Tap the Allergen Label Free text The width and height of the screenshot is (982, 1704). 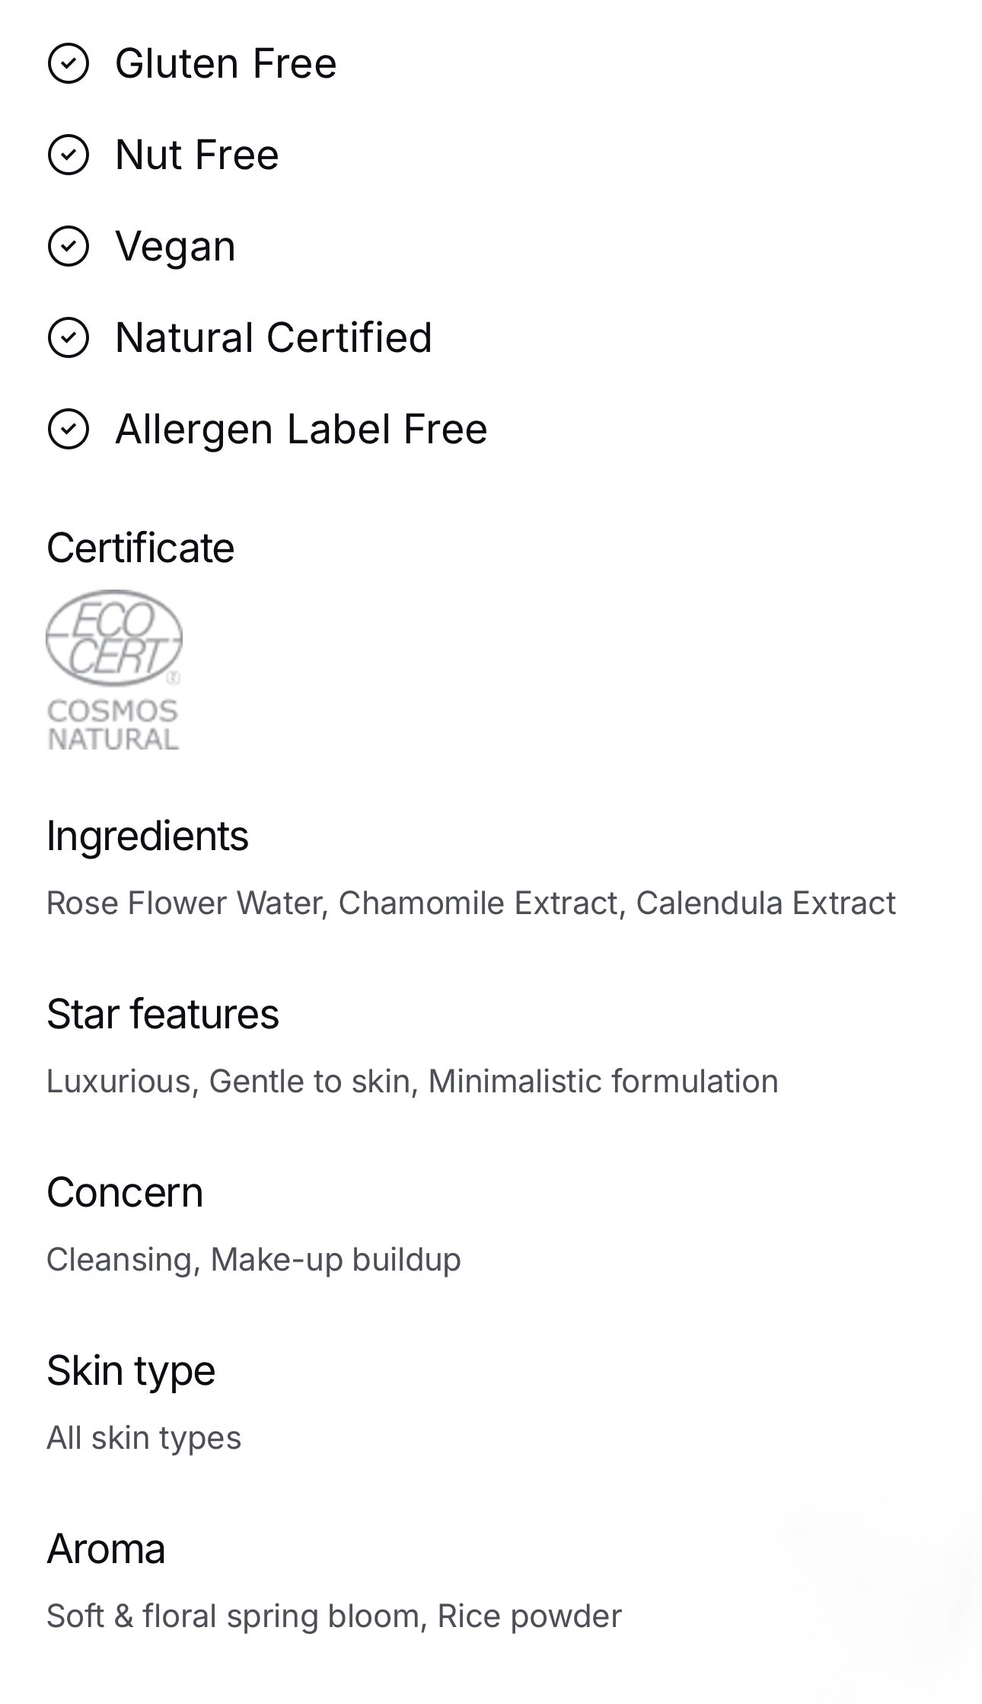pyautogui.click(x=301, y=429)
